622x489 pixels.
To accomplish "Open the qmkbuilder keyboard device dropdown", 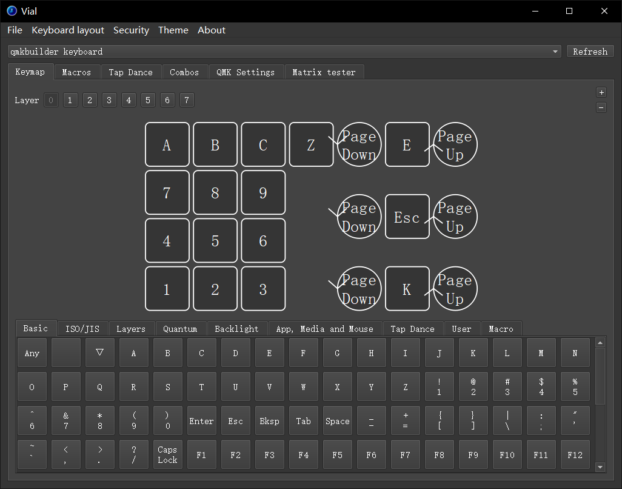I will [x=284, y=52].
